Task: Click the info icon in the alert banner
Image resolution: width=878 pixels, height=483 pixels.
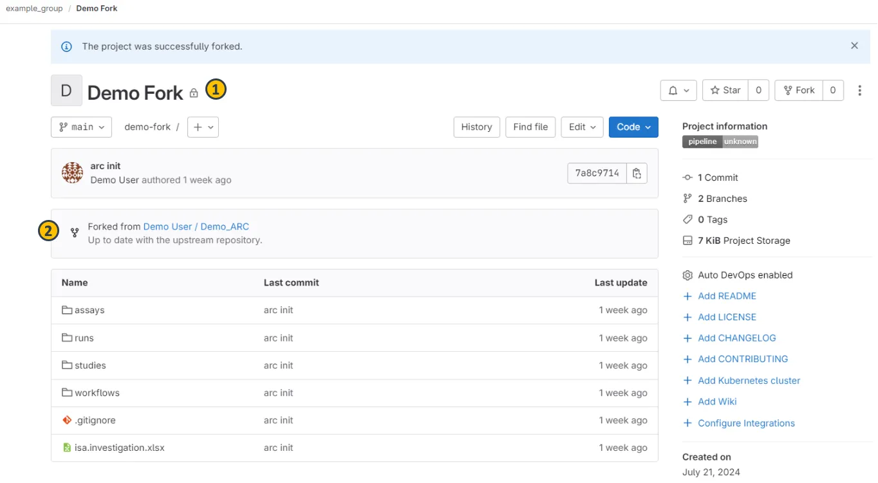Action: pyautogui.click(x=66, y=46)
